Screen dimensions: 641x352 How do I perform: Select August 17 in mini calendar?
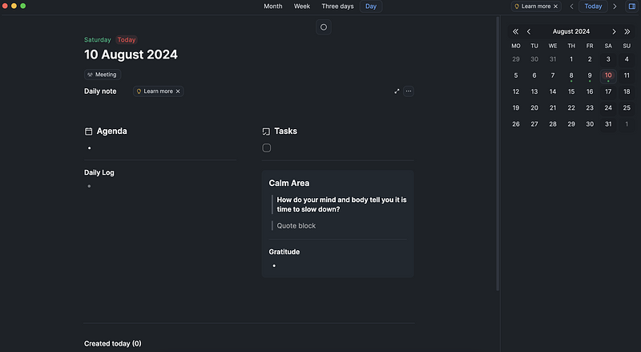pos(608,91)
